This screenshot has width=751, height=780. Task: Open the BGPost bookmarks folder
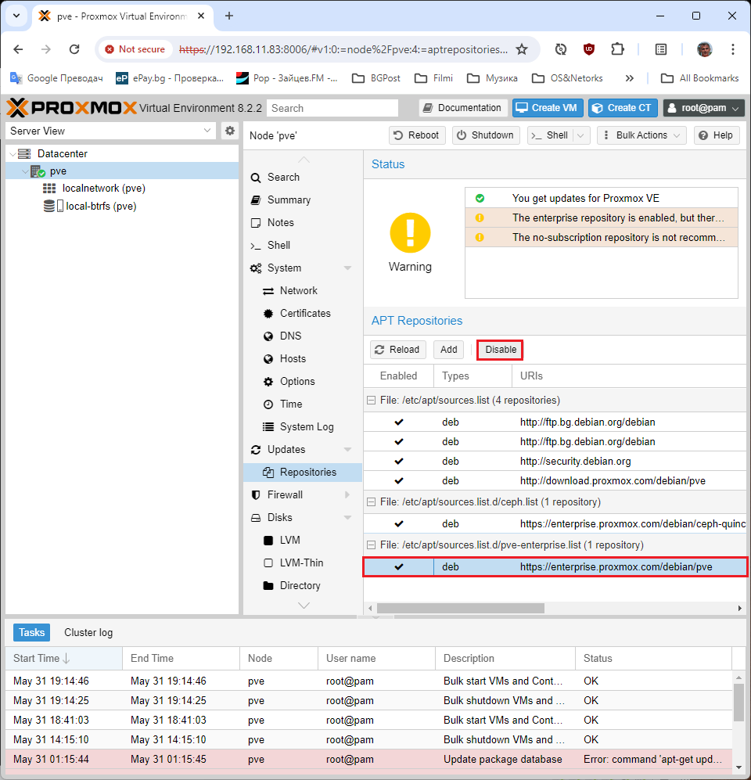pos(376,78)
